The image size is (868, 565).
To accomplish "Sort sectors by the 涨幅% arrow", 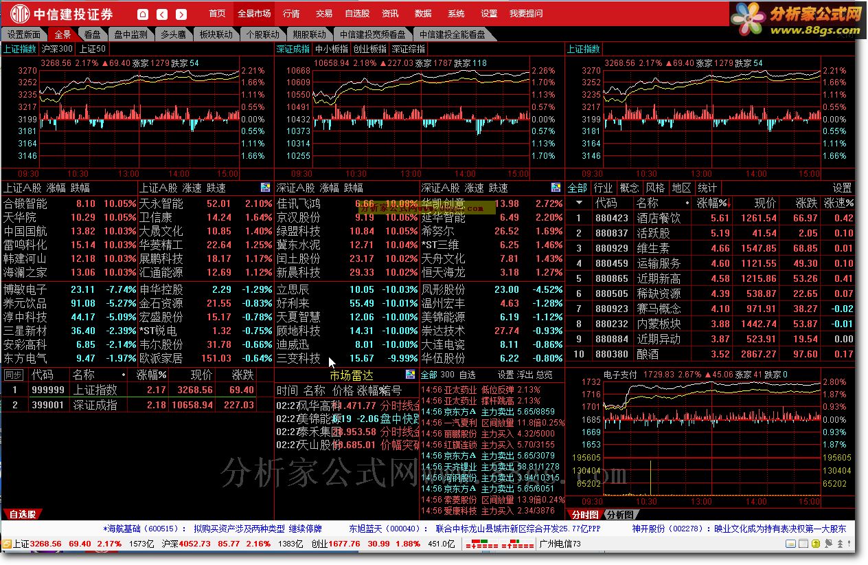I will pyautogui.click(x=729, y=203).
